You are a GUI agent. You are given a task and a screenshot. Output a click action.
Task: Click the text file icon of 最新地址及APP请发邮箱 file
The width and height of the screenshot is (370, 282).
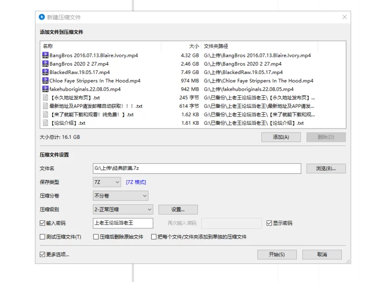45,106
